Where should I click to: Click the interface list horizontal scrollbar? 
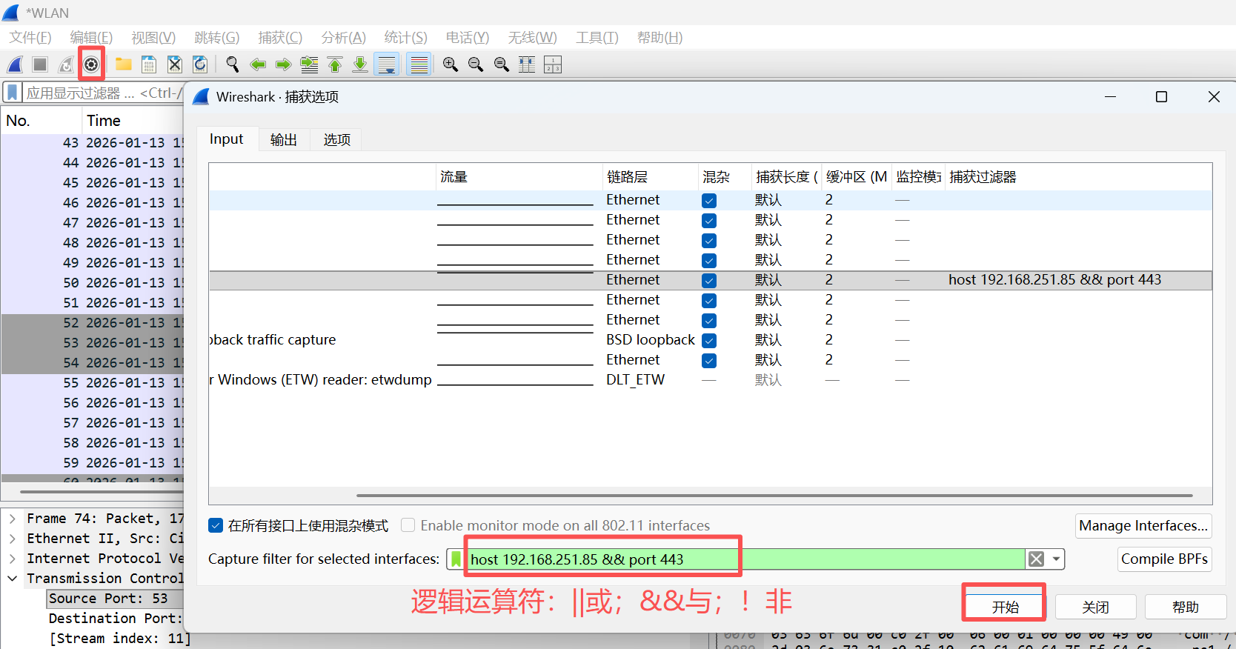click(x=774, y=495)
